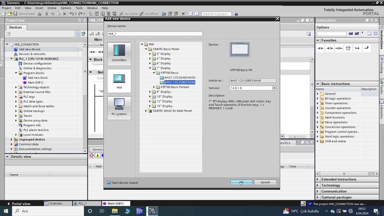The width and height of the screenshot is (384, 216).
Task: Select 12'' Display tree item
Action: point(164,101)
